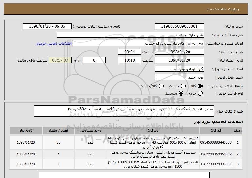Click the واحد شمارش column header
This screenshot has height=178, width=252.
(91, 131)
